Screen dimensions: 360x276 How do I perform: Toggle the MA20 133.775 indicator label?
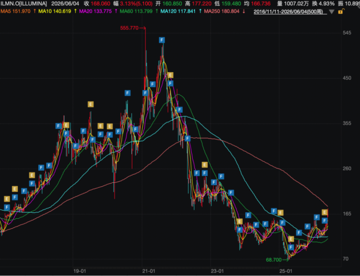(95, 11)
